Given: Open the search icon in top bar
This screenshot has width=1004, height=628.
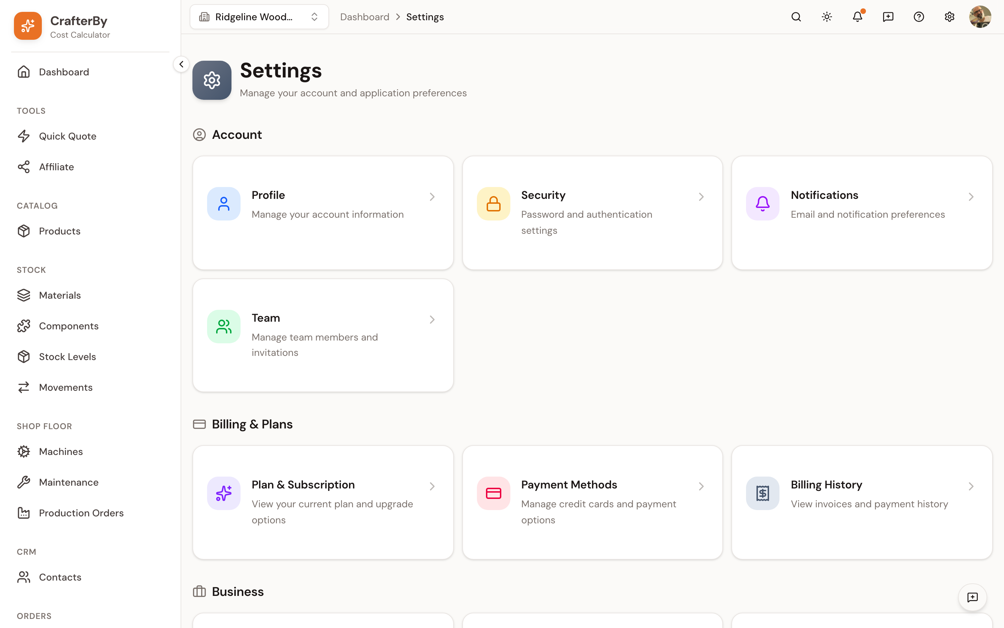Looking at the screenshot, I should point(796,17).
